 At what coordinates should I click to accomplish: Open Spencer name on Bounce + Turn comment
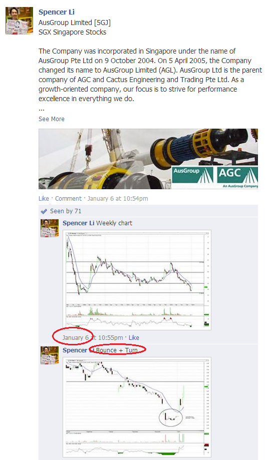[75, 350]
